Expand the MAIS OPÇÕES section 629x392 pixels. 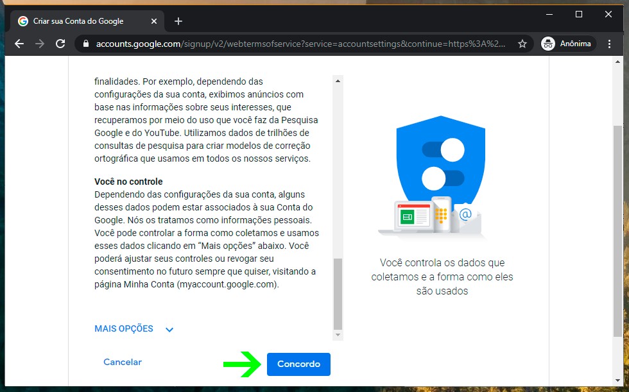coord(134,329)
